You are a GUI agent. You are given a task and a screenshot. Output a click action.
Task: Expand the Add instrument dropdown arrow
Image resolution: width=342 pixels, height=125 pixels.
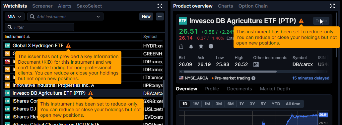click(x=98, y=16)
